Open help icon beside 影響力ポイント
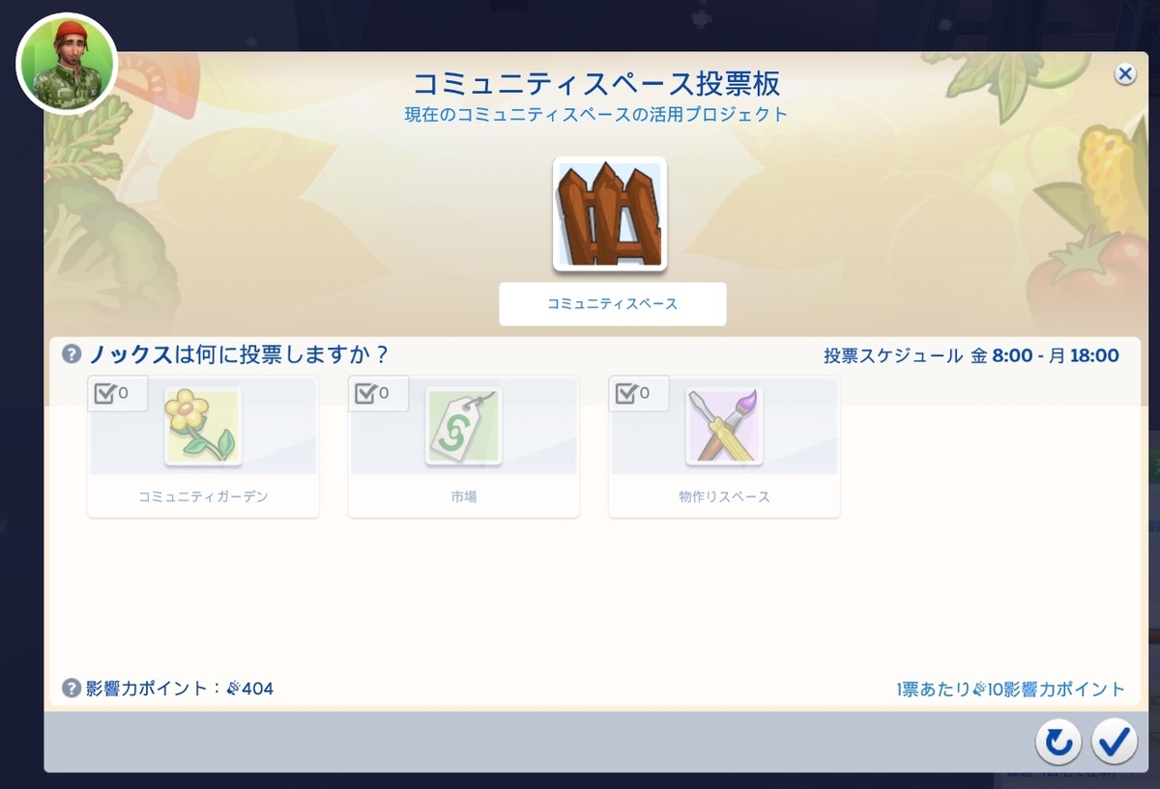 point(72,689)
